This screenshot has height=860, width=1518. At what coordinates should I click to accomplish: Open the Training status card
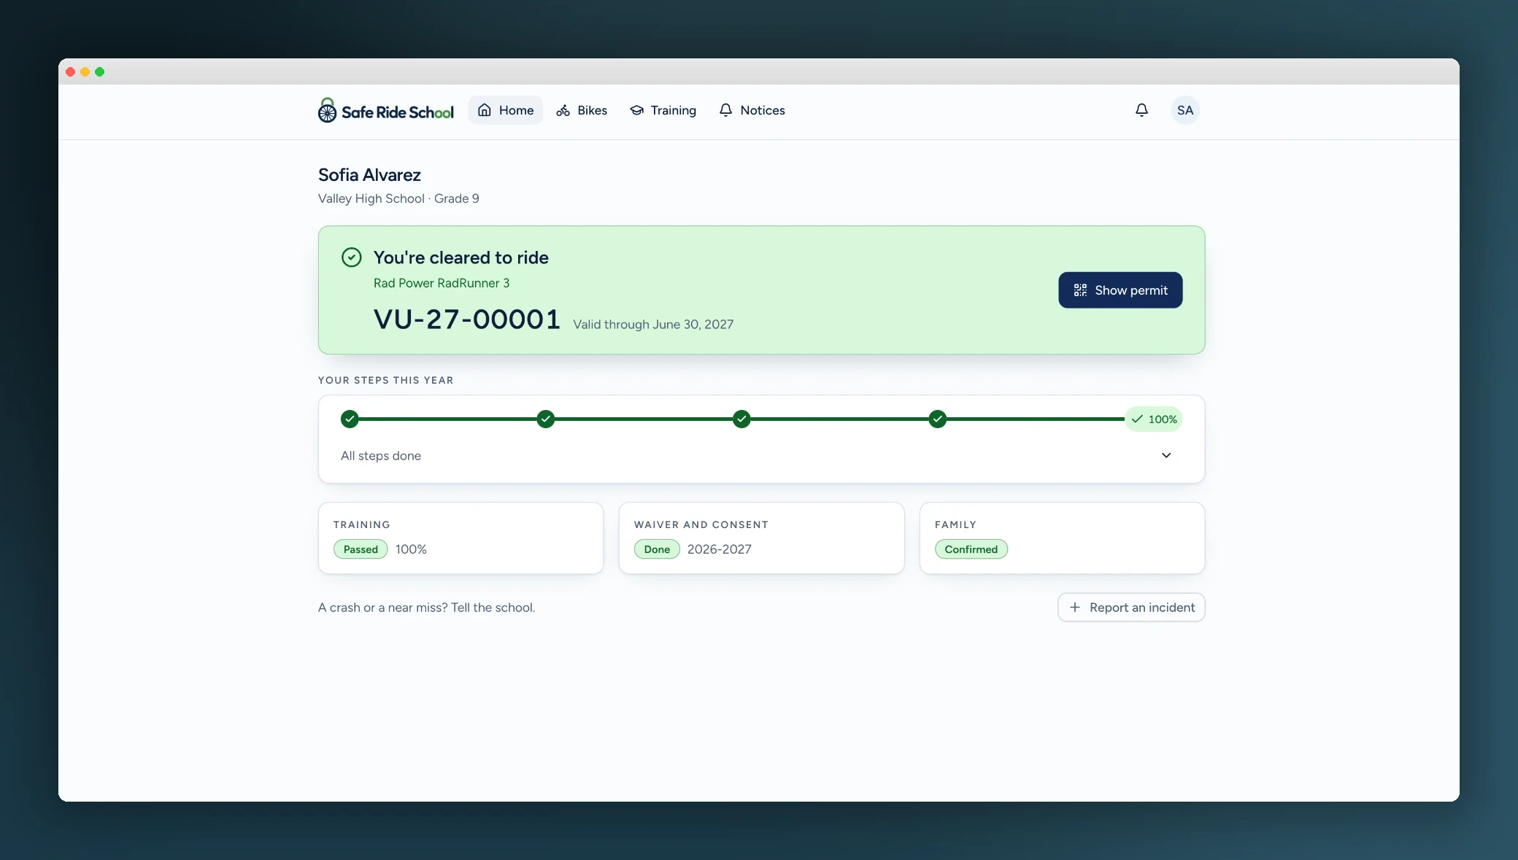click(x=461, y=538)
